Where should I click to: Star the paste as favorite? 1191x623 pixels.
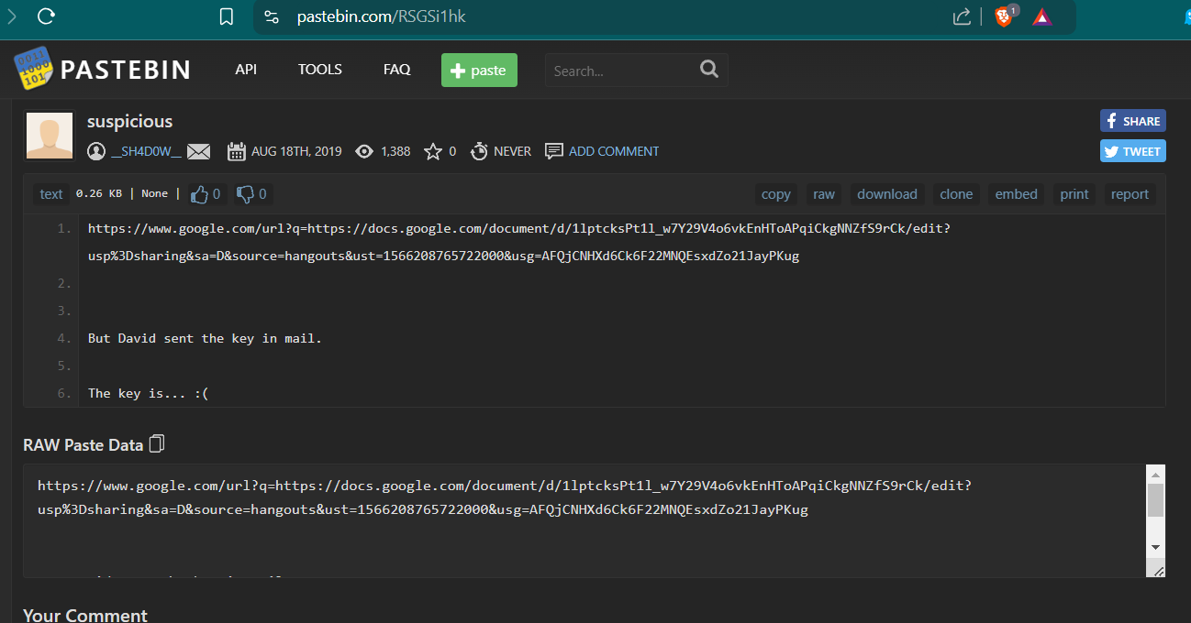[x=433, y=151]
